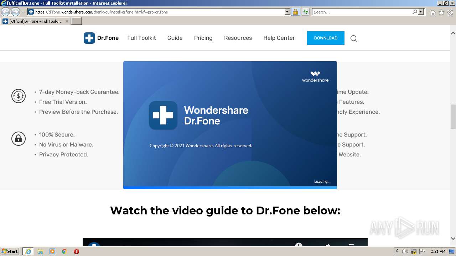The image size is (456, 256).
Task: Open the Guide menu item
Action: pyautogui.click(x=175, y=38)
